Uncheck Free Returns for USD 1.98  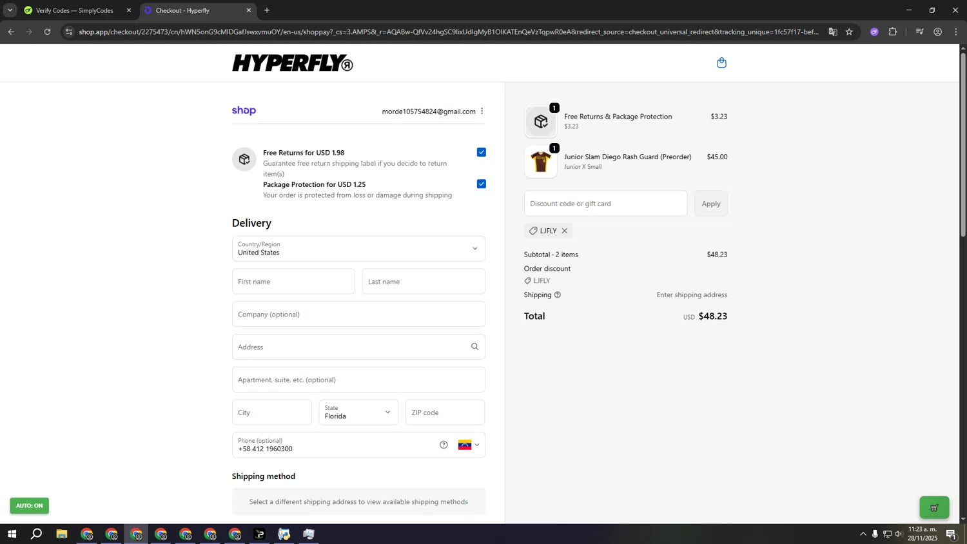[482, 152]
